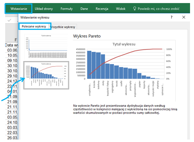Select the cell showing 10.05.
Screen dimensions: 194x142
(x=12, y=55)
